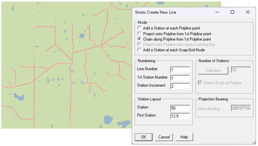Click the '1st Station Number' label
This screenshot has height=146, width=258.
pos(152,77)
